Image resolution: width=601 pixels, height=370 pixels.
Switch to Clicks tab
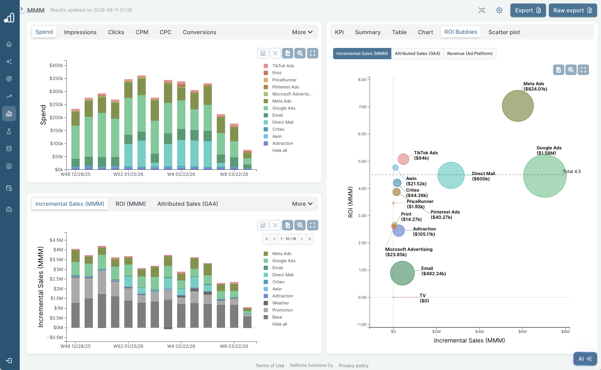click(116, 32)
